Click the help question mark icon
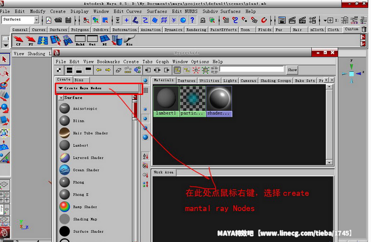Screen dimensions: 371x242 [x=192, y=20]
